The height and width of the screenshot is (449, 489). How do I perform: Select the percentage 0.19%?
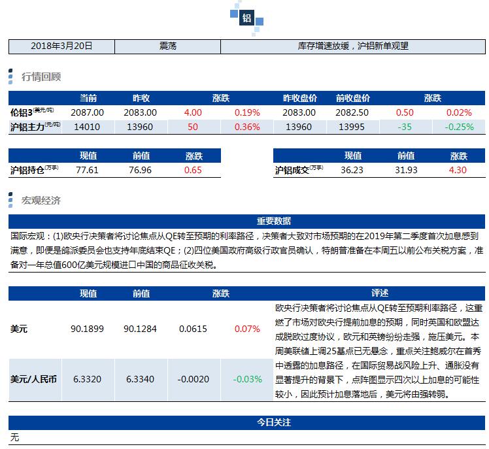pyautogui.click(x=247, y=112)
